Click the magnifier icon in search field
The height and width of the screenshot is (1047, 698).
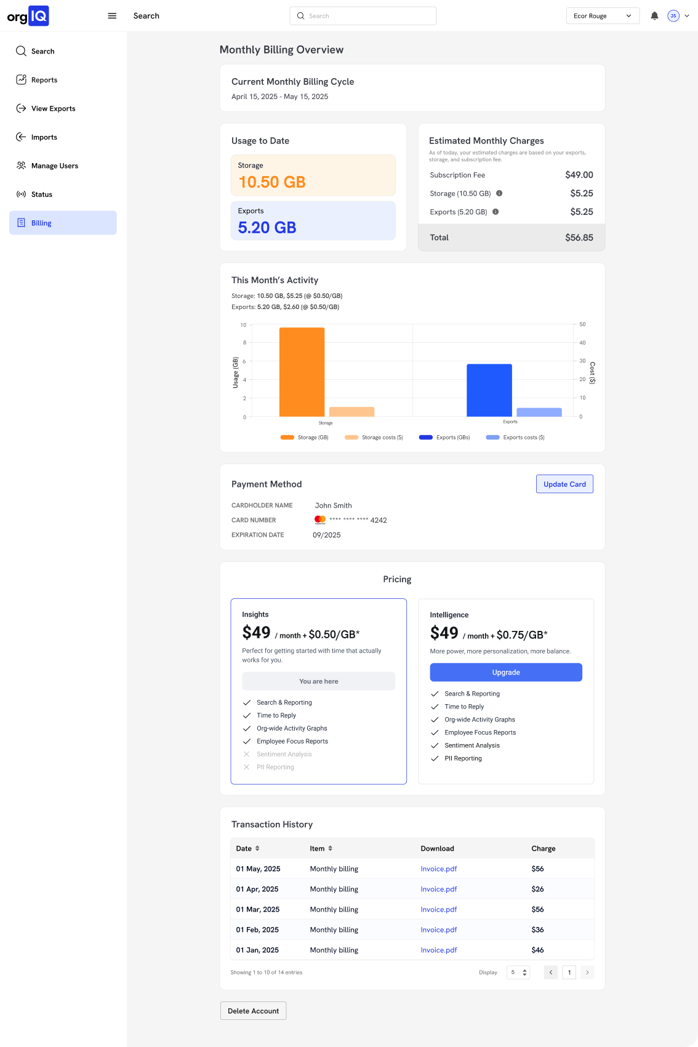[x=300, y=16]
